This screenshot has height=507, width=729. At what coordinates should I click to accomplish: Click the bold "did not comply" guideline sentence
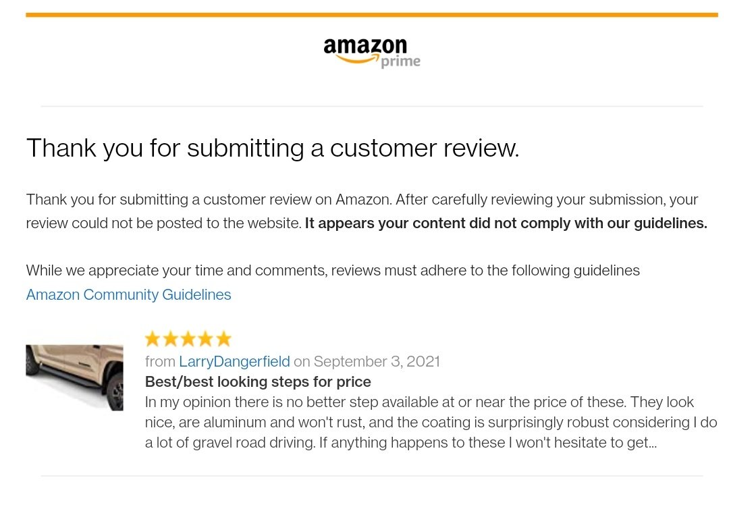(506, 223)
